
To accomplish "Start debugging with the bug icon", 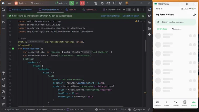I will (x=77, y=3).
